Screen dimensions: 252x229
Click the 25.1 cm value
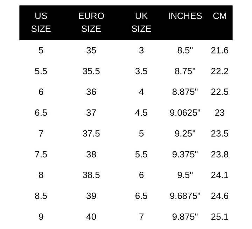[x=220, y=217]
